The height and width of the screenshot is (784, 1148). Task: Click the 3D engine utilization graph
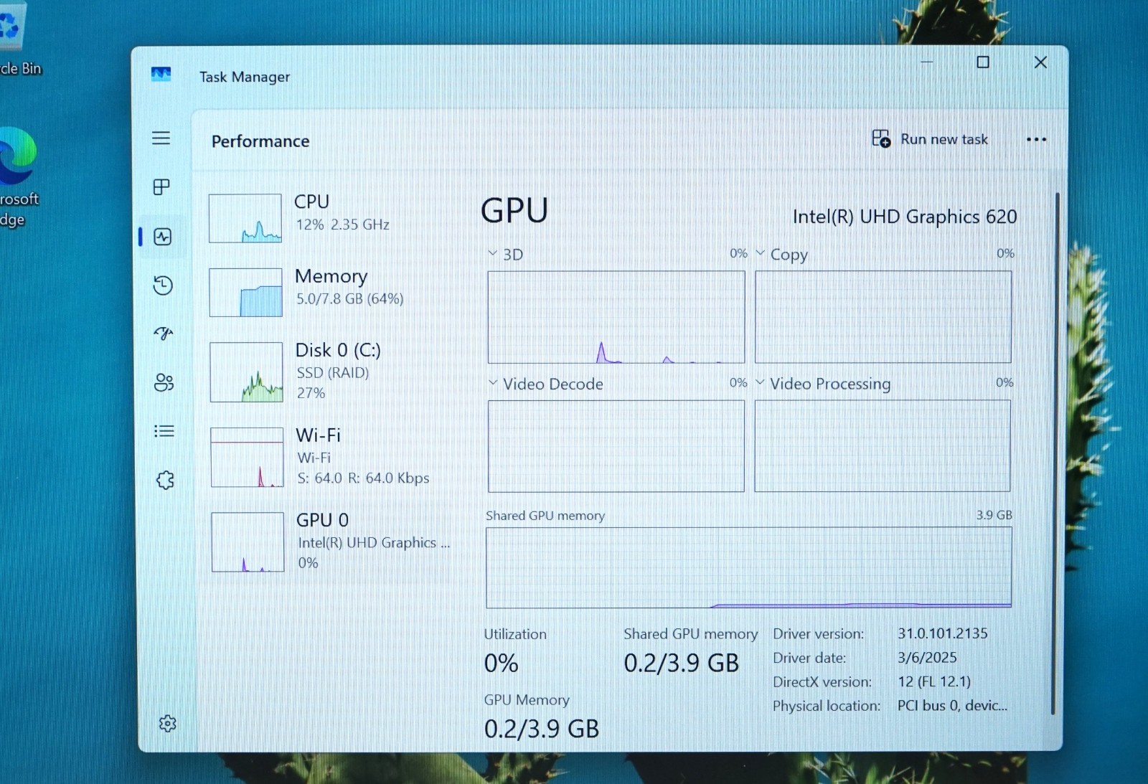[x=616, y=317]
